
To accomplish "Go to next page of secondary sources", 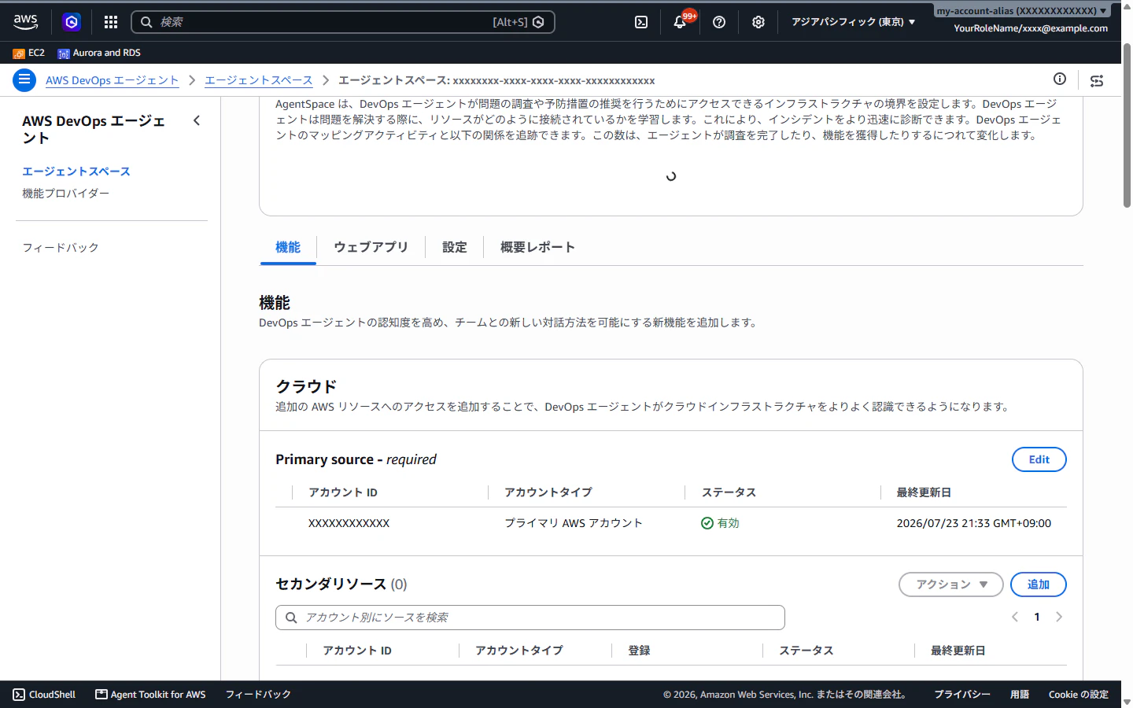I will click(1059, 617).
